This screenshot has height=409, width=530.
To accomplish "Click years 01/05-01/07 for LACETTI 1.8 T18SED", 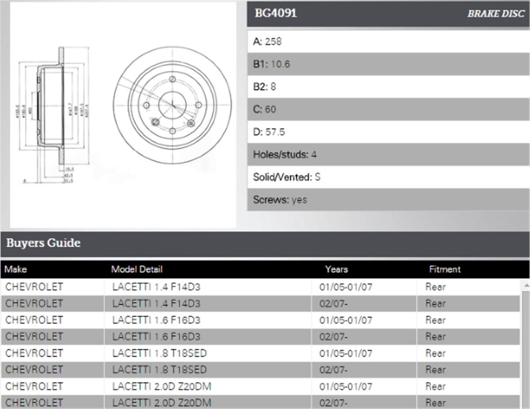I will 346,353.
